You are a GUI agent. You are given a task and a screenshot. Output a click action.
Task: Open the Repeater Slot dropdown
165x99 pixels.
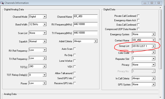pos(153,58)
